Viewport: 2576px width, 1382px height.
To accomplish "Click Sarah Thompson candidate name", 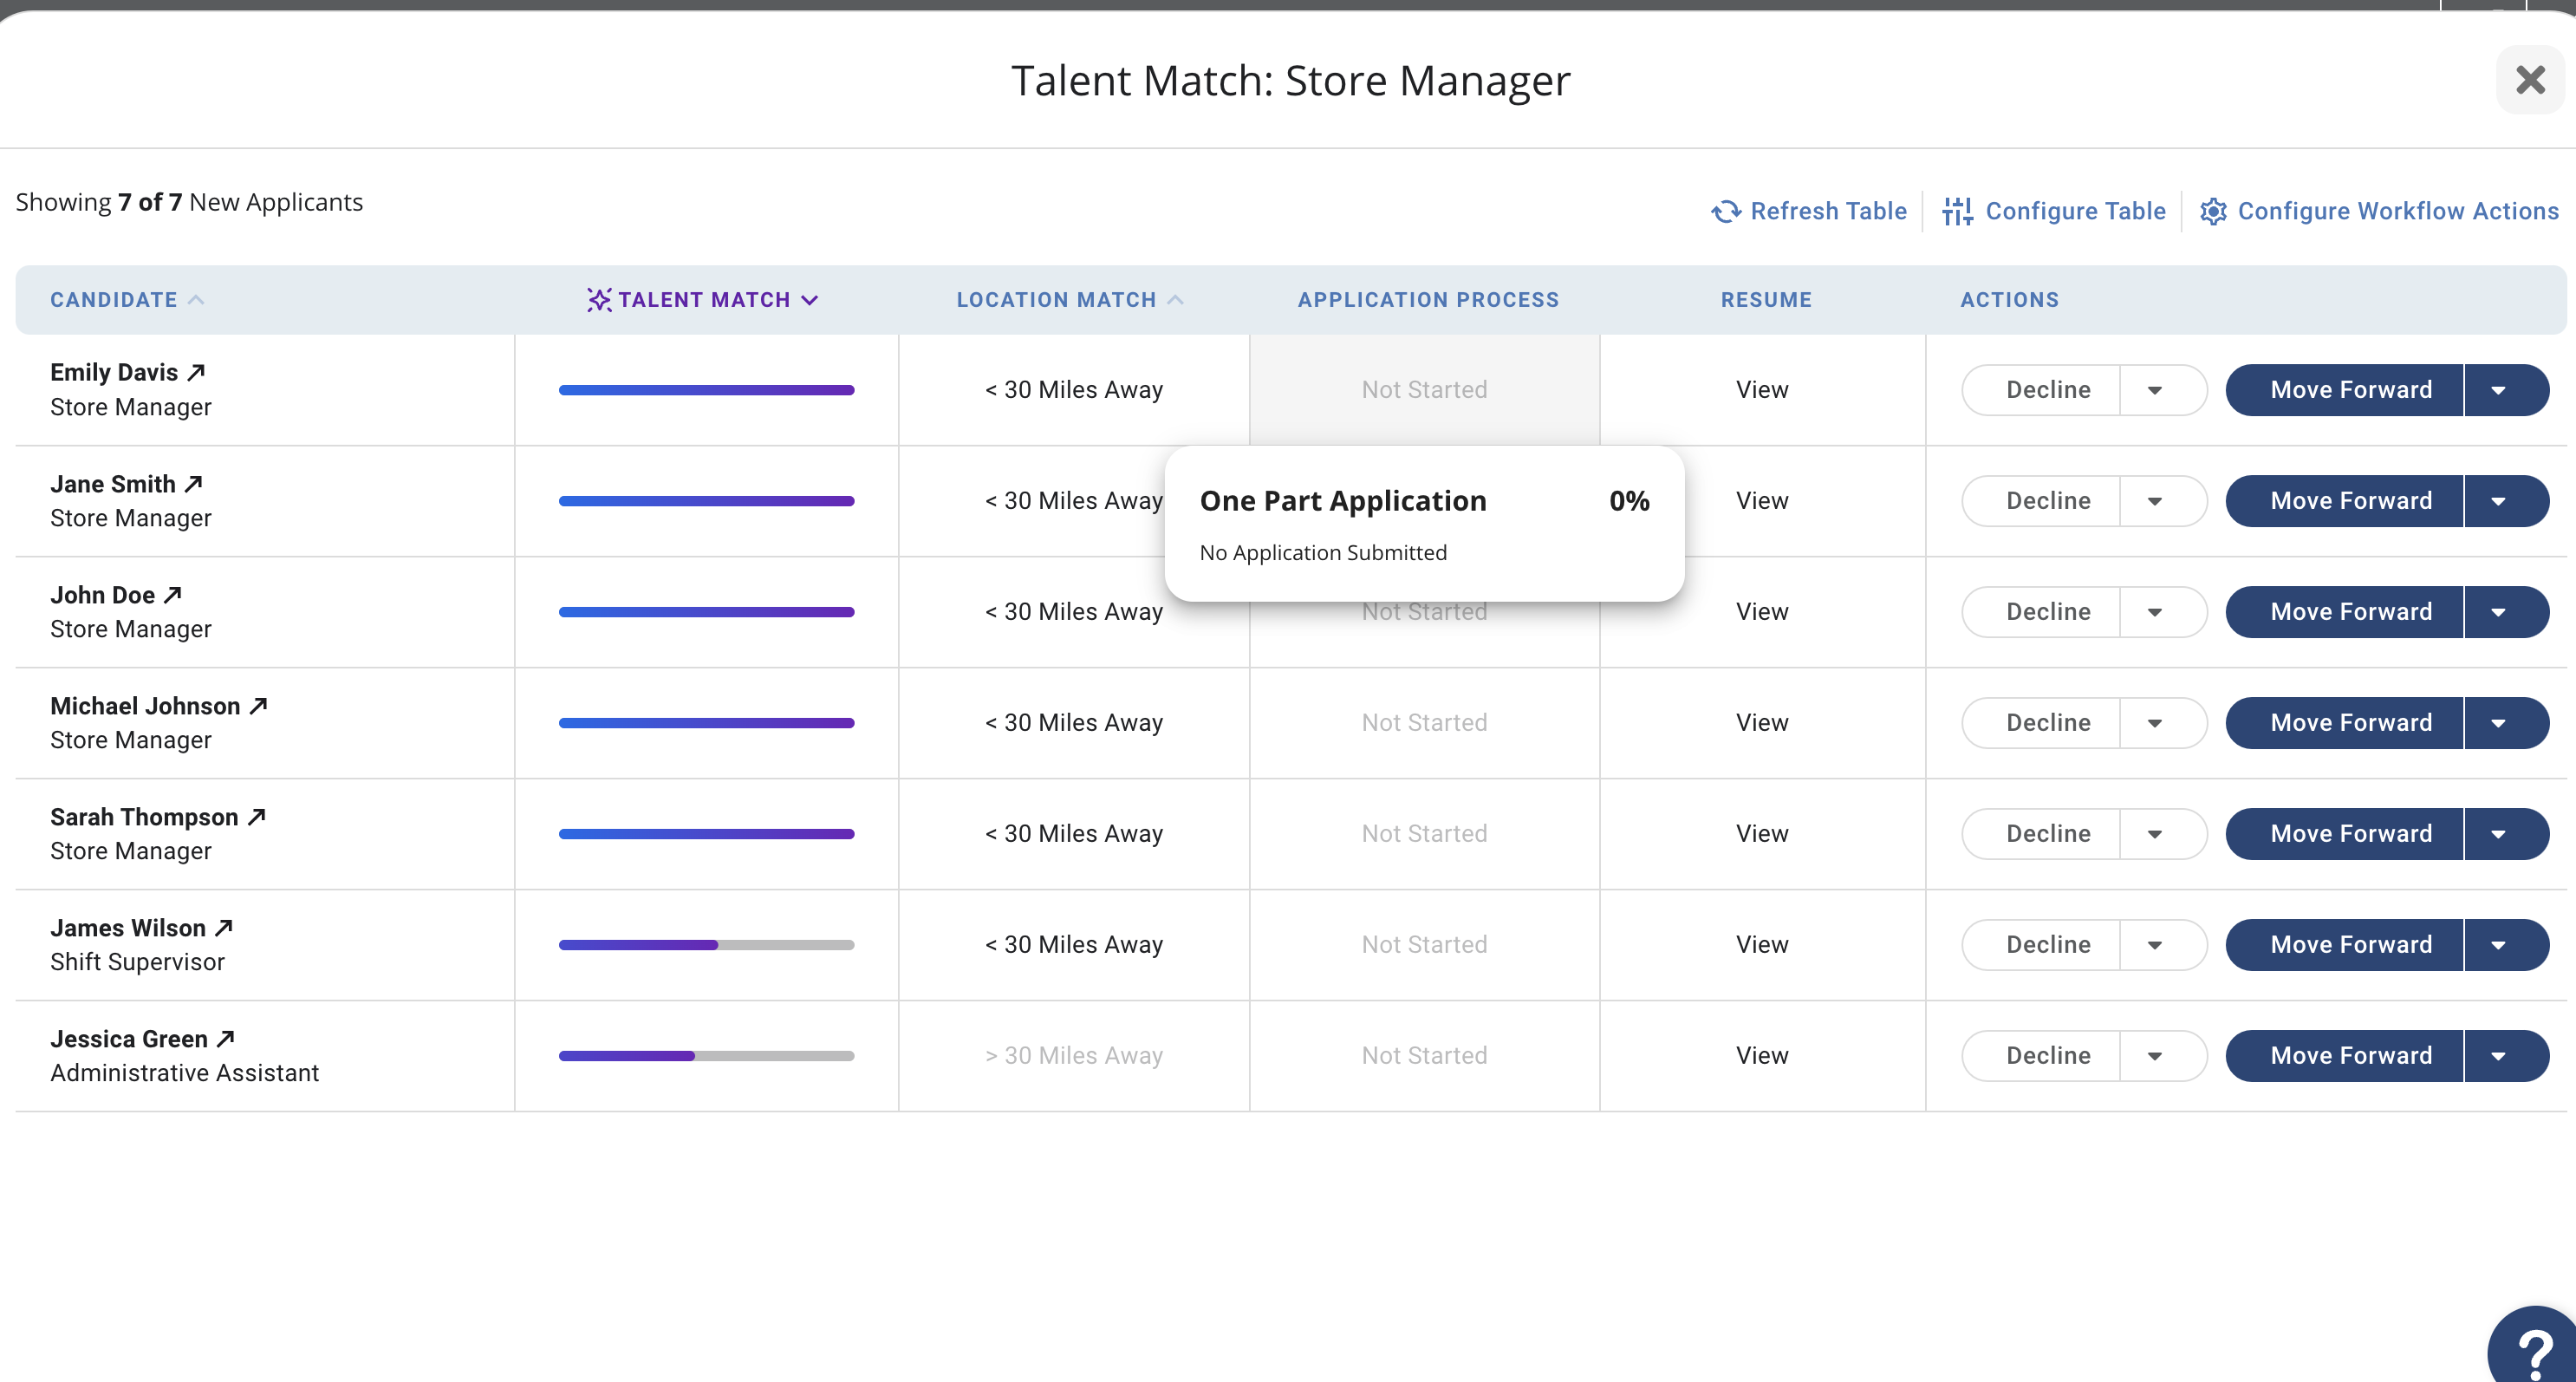I will 144,817.
